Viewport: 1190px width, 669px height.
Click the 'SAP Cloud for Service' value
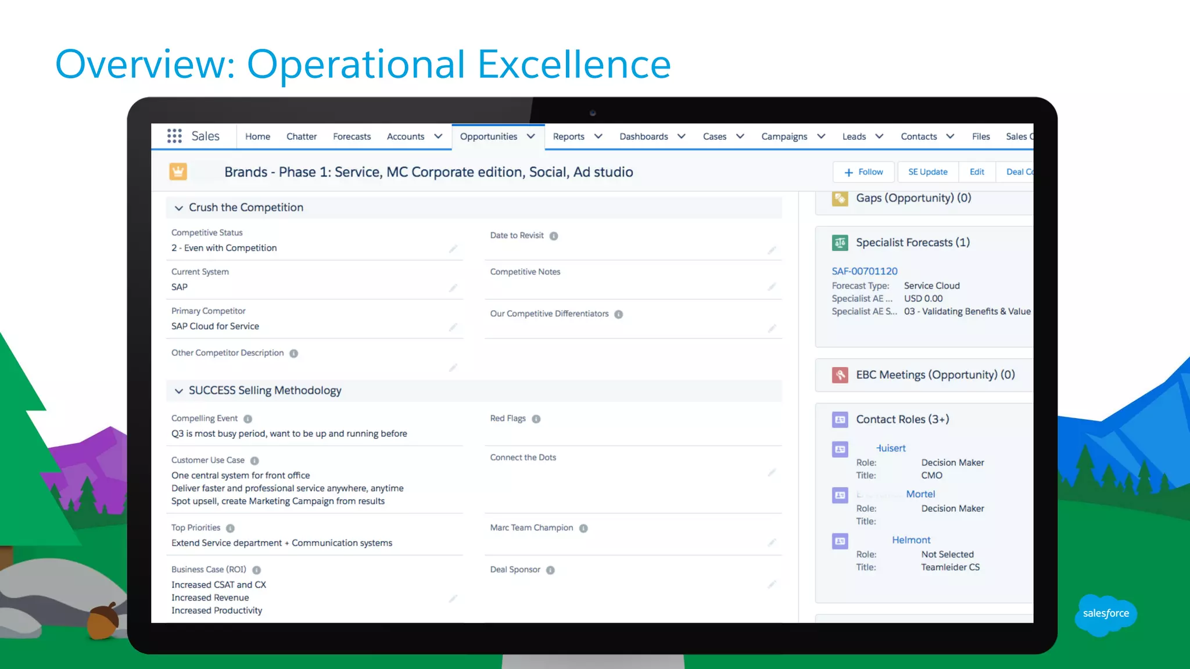[215, 326]
